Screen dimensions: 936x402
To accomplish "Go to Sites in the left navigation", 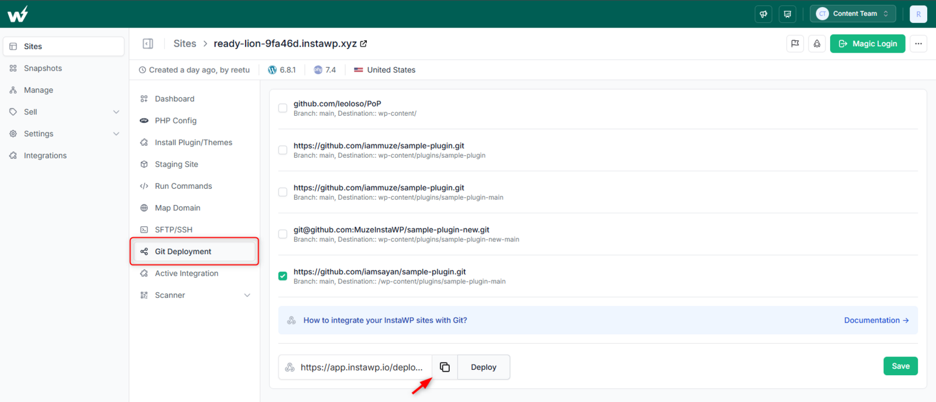I will [x=64, y=47].
